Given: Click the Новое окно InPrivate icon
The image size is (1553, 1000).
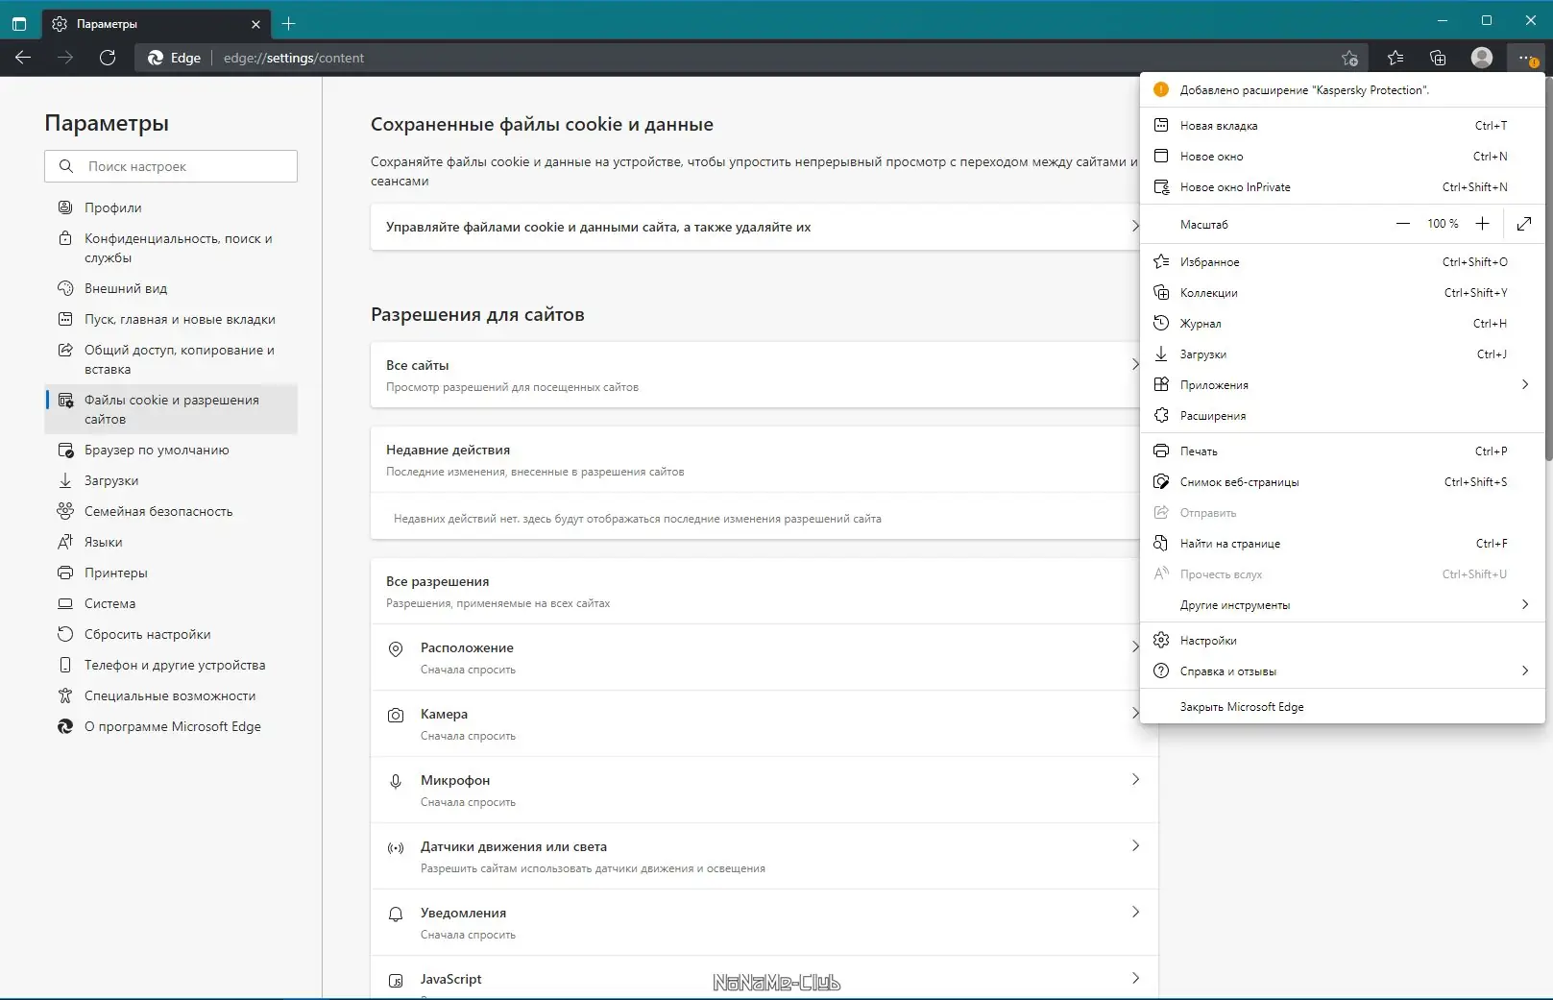Looking at the screenshot, I should click(x=1161, y=186).
